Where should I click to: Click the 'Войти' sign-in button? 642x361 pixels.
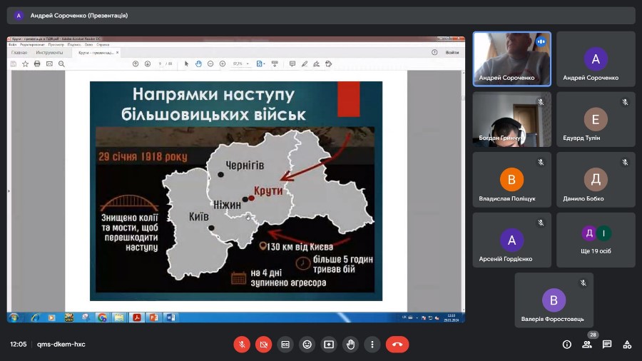pyautogui.click(x=452, y=53)
